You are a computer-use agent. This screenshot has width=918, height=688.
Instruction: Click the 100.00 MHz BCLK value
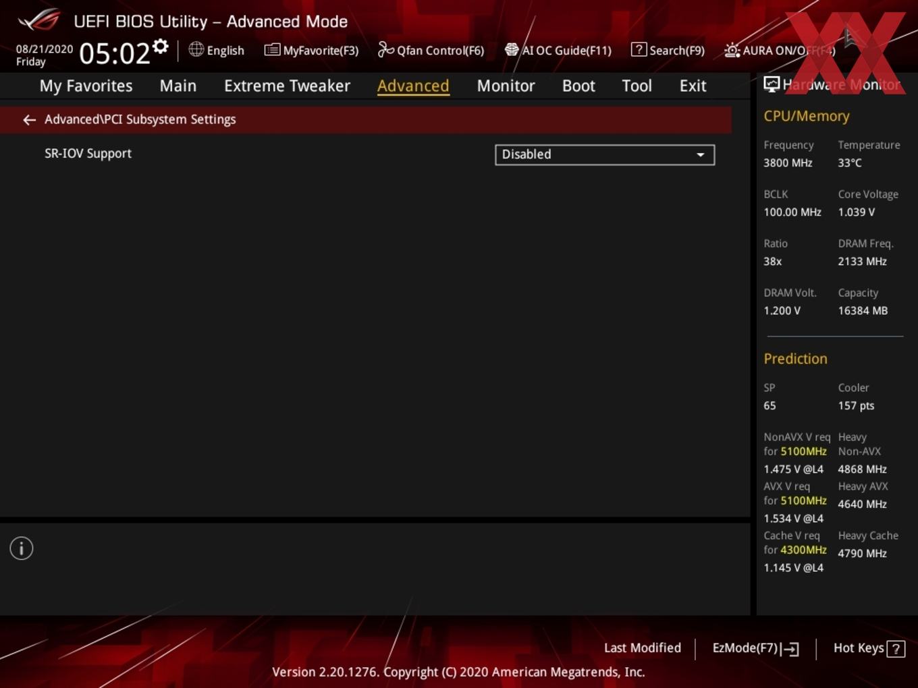pyautogui.click(x=792, y=212)
